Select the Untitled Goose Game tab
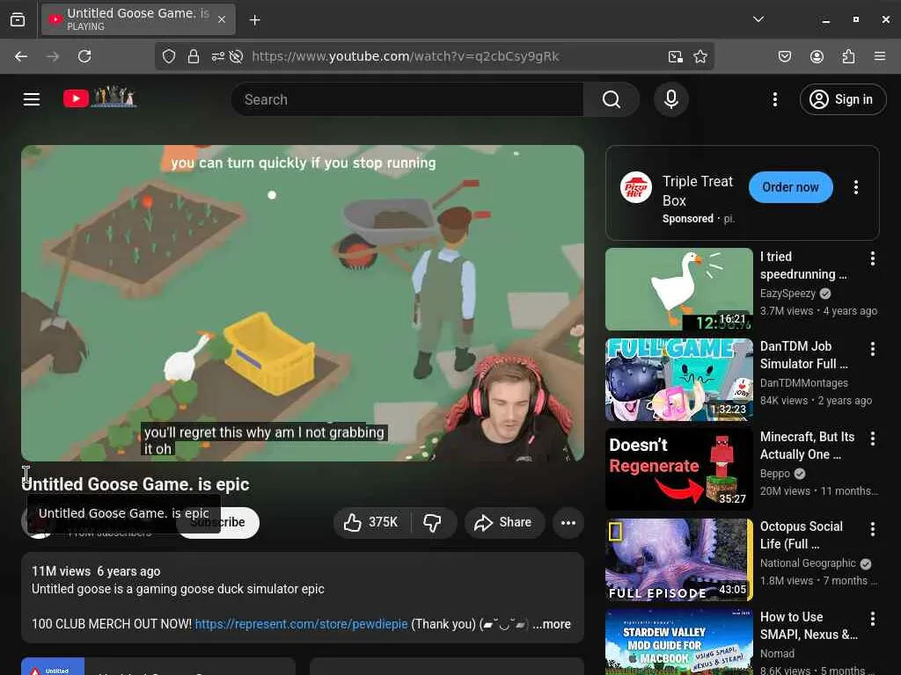Screen dimensions: 901x675 pyautogui.click(x=138, y=19)
